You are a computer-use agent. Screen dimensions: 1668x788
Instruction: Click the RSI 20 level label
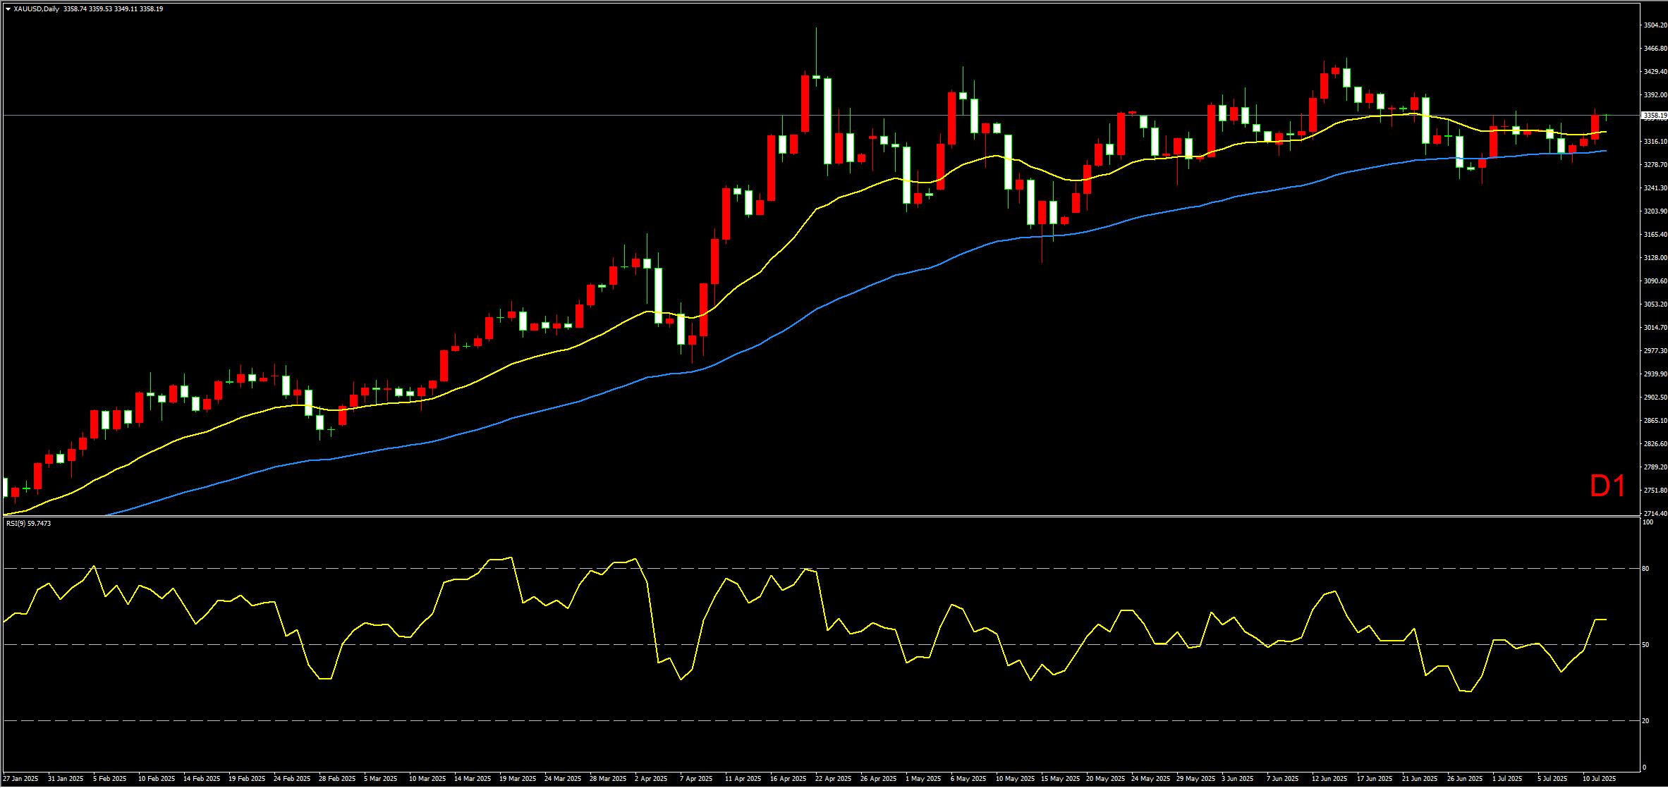[1645, 720]
